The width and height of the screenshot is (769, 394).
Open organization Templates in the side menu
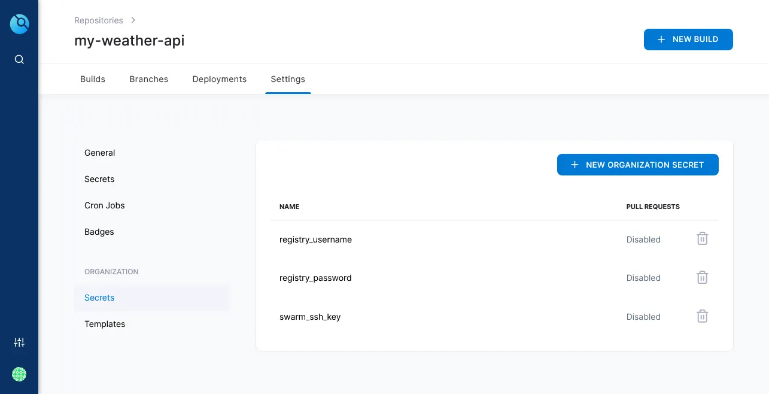[x=105, y=324]
